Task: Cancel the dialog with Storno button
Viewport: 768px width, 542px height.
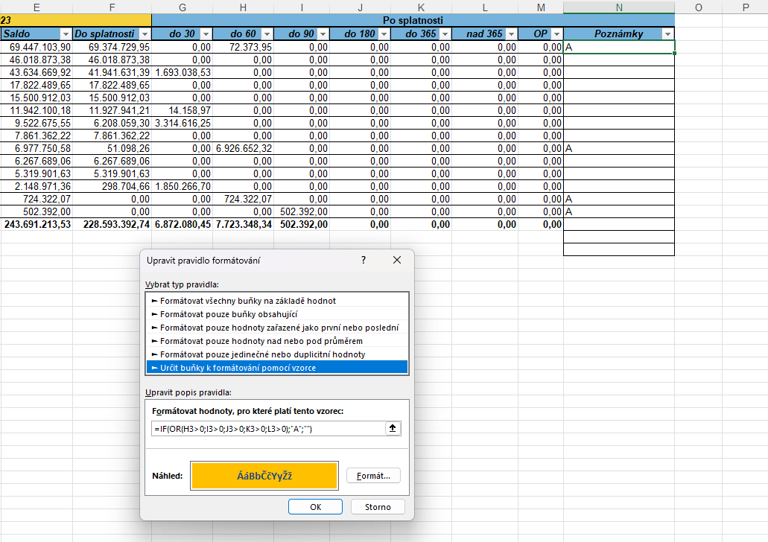Action: coord(377,506)
